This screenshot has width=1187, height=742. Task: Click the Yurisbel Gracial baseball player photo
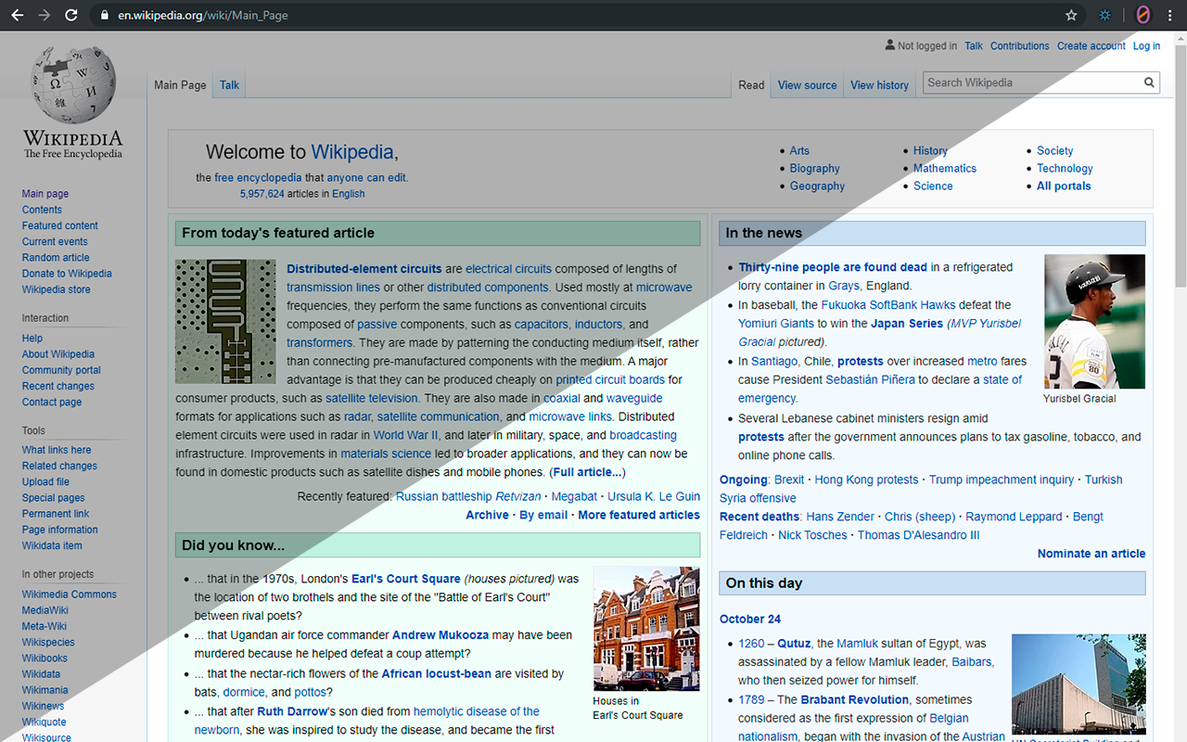click(1094, 322)
